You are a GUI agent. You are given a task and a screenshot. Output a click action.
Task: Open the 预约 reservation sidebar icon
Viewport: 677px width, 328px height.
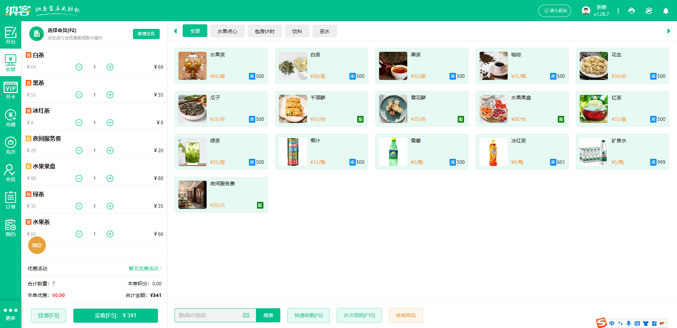pos(11,227)
